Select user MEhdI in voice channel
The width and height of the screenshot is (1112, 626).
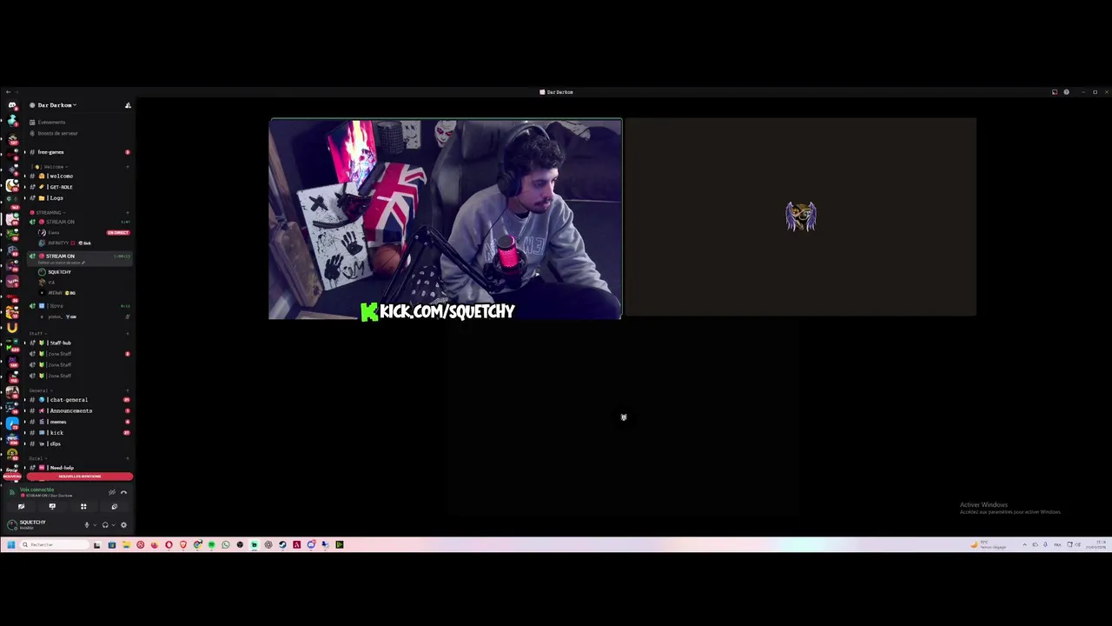pyautogui.click(x=56, y=293)
